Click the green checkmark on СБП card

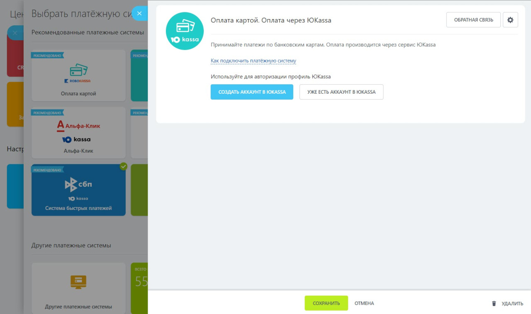tap(123, 166)
